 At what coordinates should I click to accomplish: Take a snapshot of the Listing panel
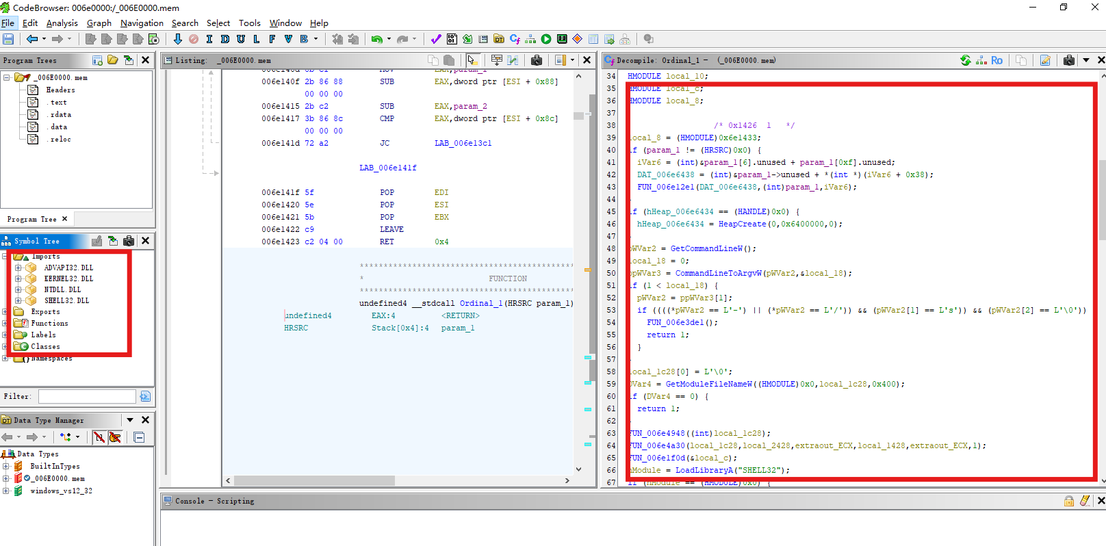tap(537, 60)
